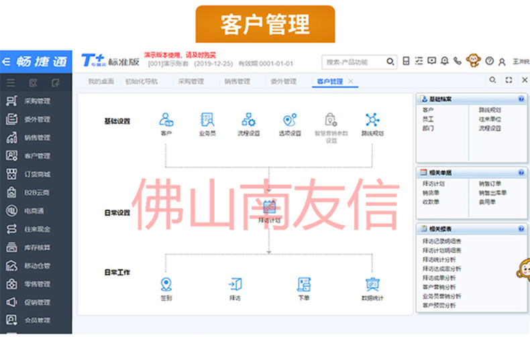This screenshot has width=530, height=337.
Task: Open 销售出库单 link in 相关单据
Action: (492, 193)
